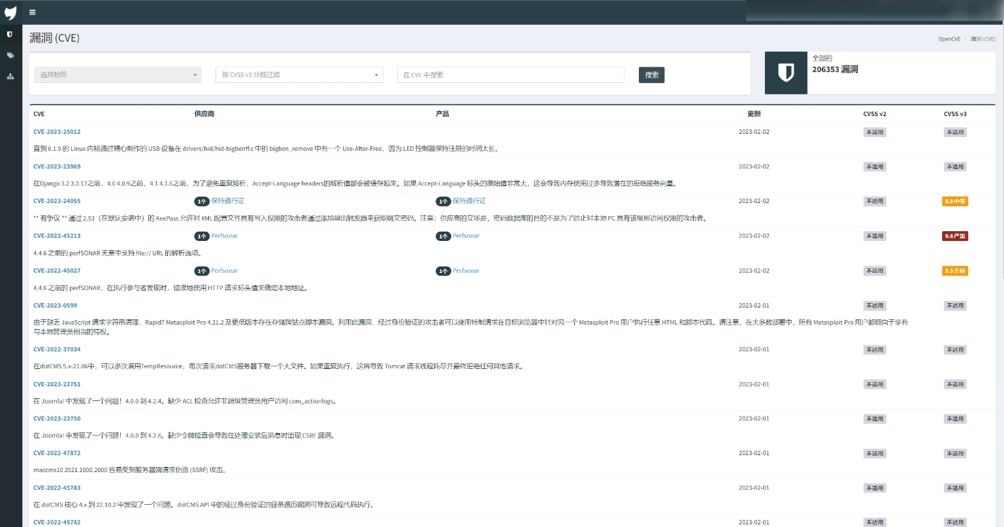Open the CVSS v3 score filter dropdown
The image size is (1004, 527).
[x=299, y=74]
